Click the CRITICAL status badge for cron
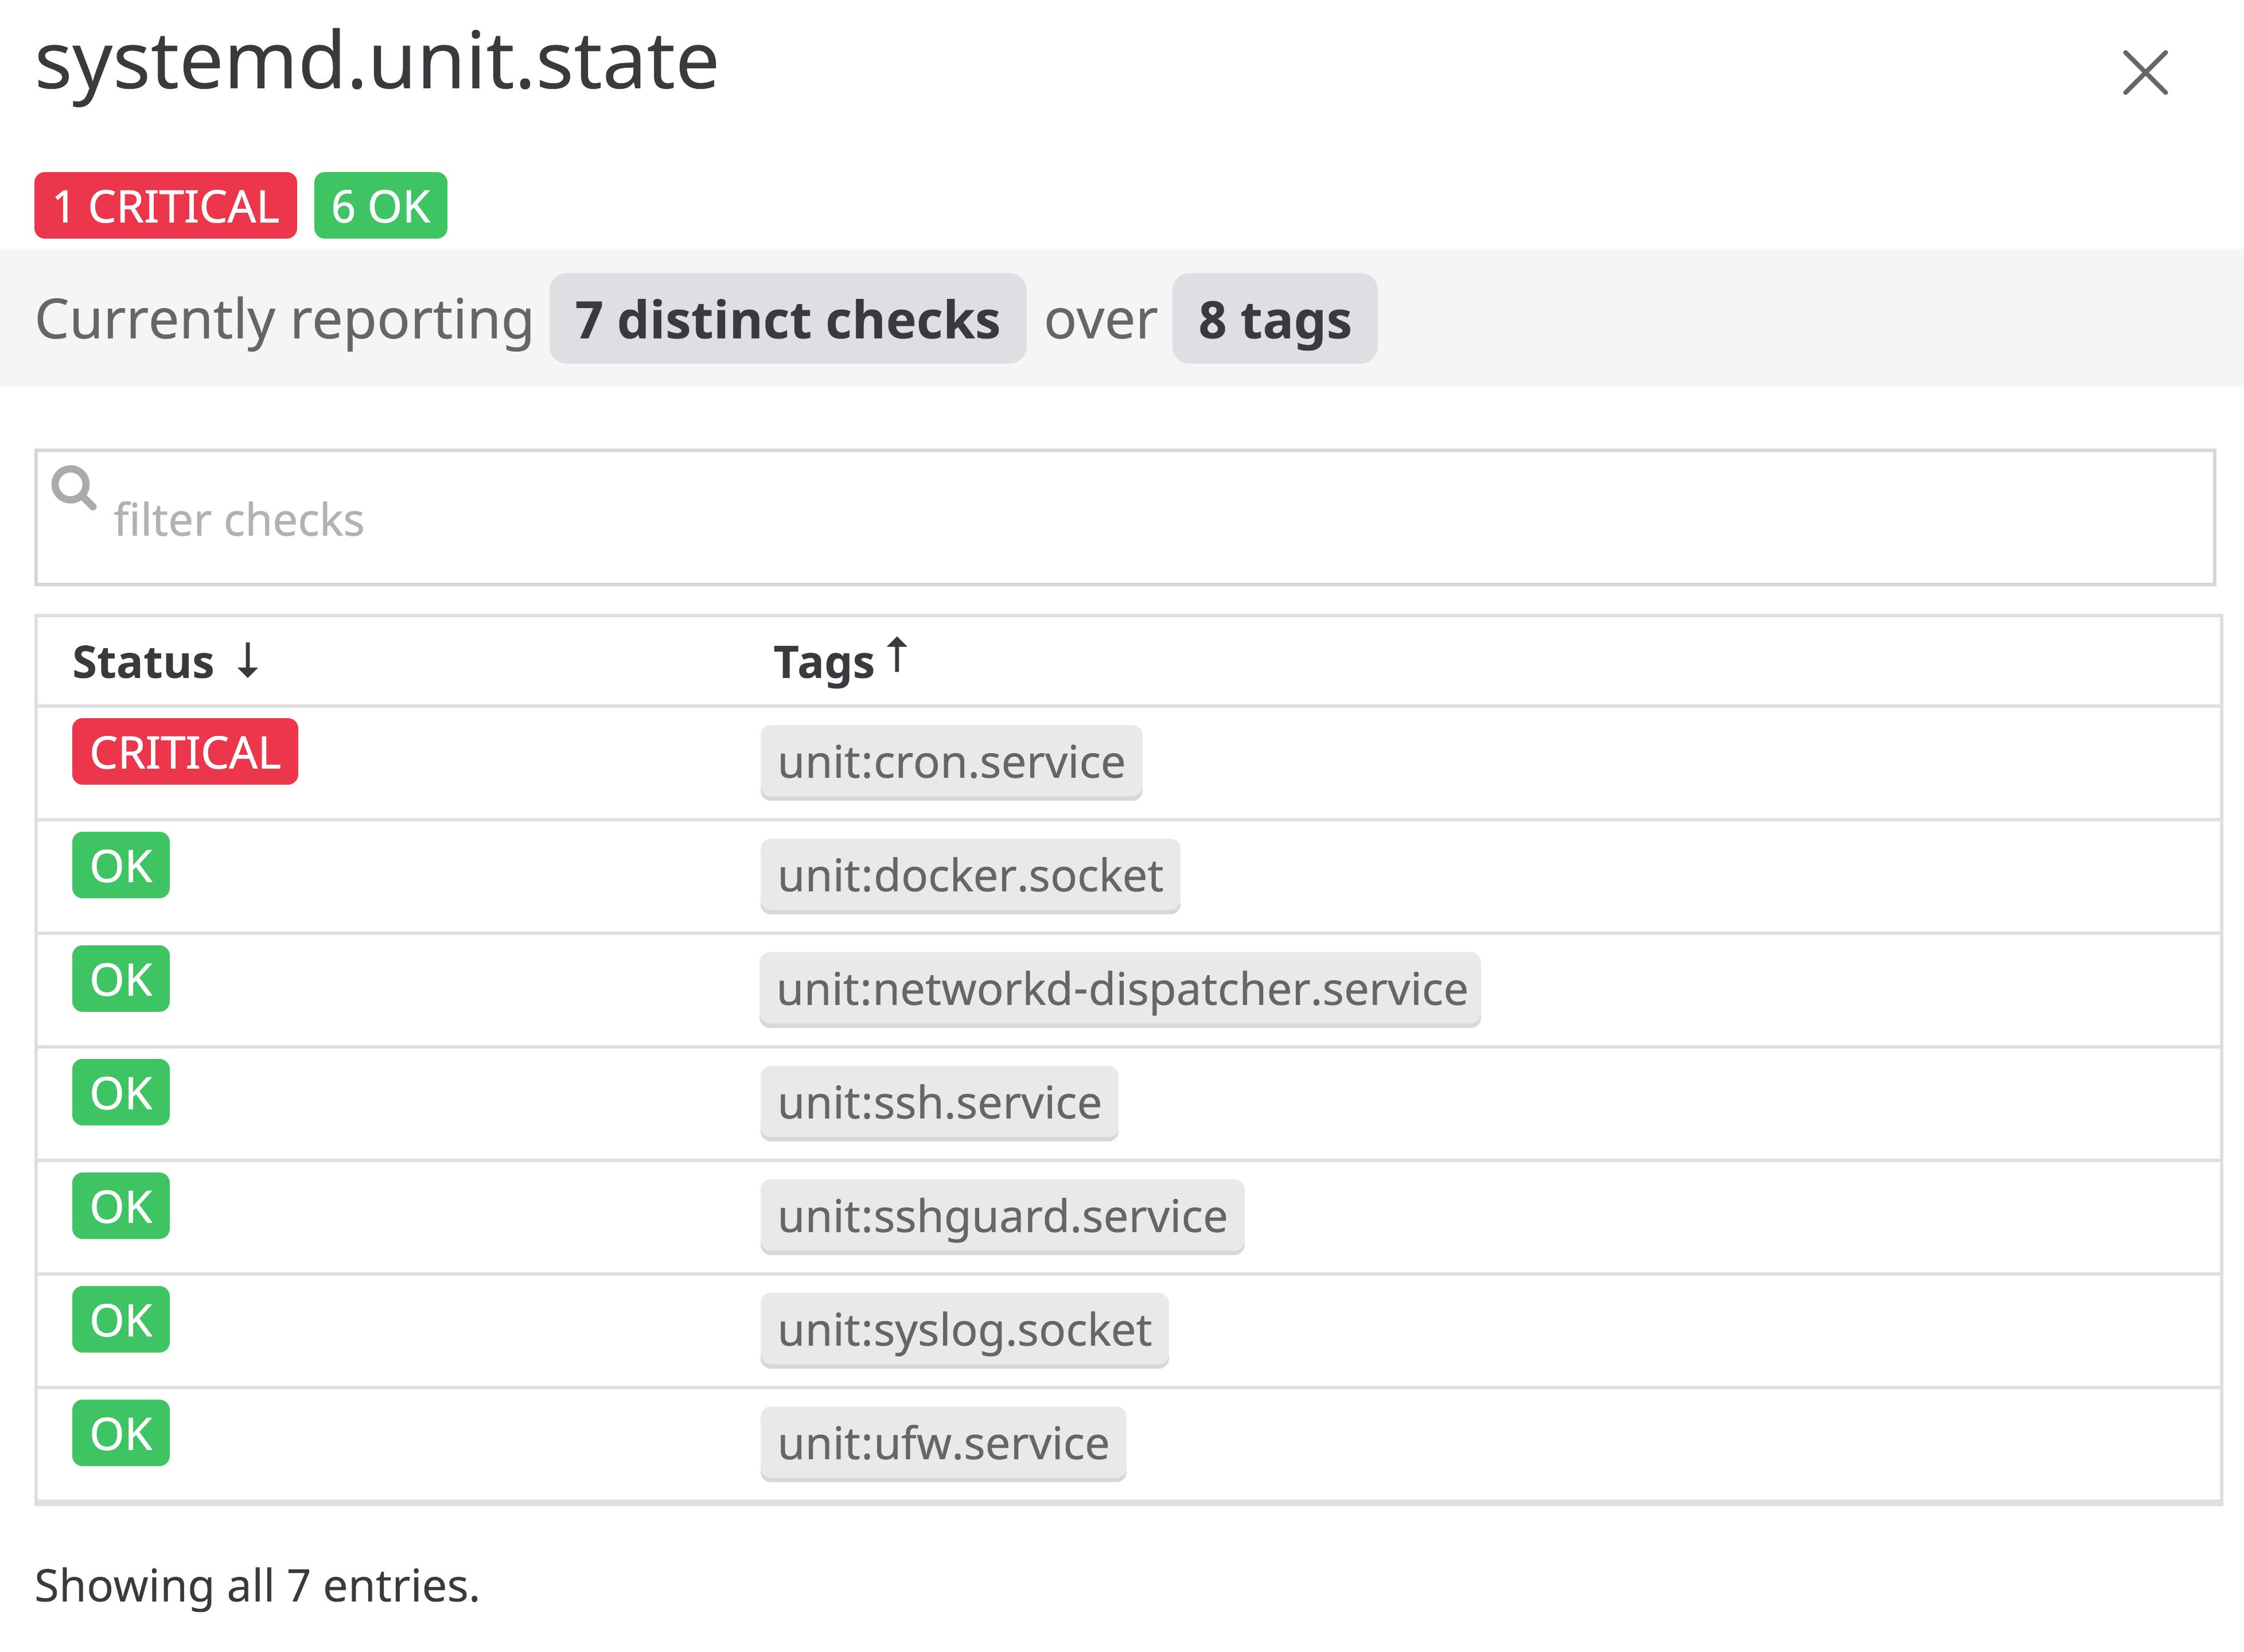This screenshot has height=1652, width=2244. coord(185,752)
